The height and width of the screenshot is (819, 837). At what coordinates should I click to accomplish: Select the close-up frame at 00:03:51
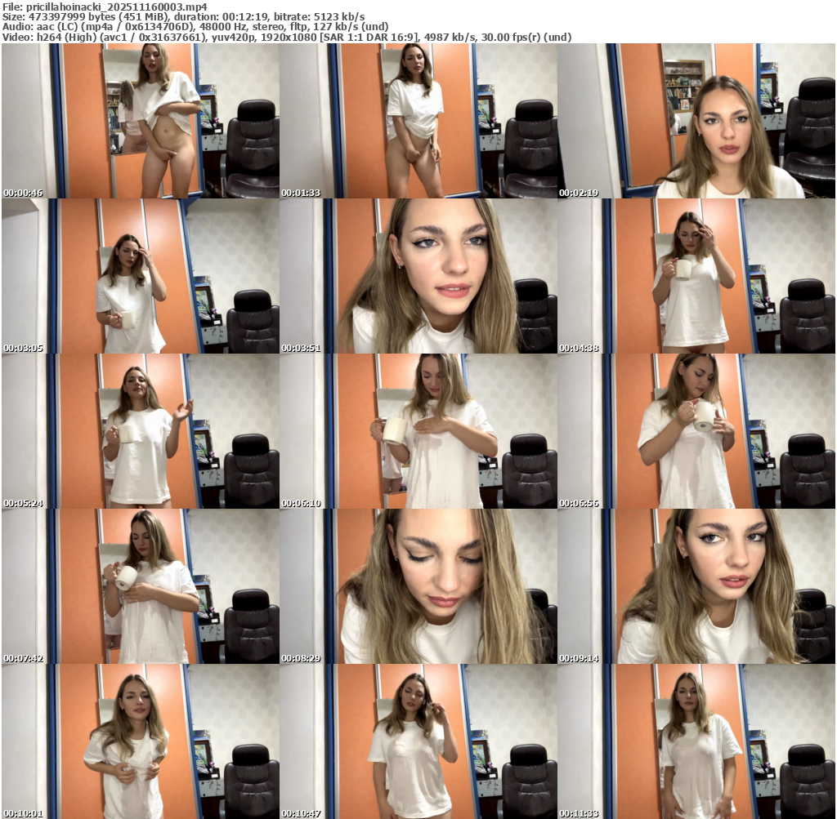click(x=418, y=276)
